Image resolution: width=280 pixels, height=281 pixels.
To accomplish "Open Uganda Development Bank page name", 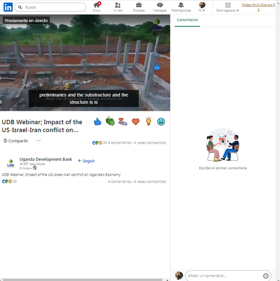I will (x=46, y=159).
